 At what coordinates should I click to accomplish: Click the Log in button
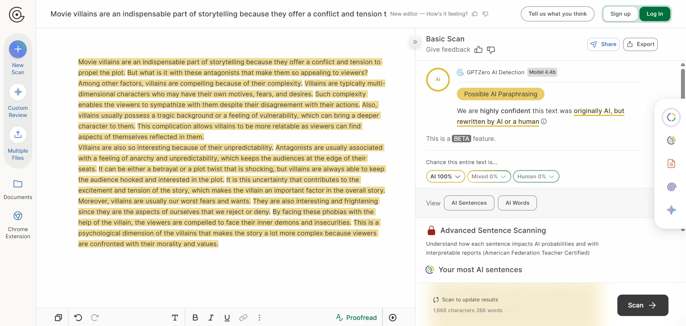pos(655,14)
